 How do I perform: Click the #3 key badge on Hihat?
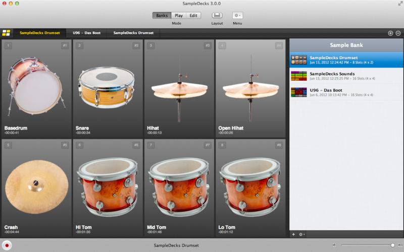[x=208, y=46]
